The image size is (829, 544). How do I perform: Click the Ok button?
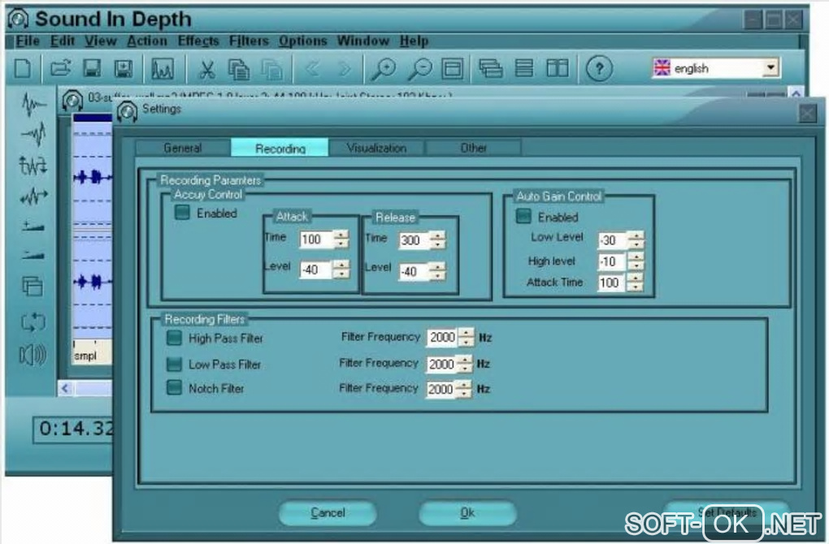point(467,513)
